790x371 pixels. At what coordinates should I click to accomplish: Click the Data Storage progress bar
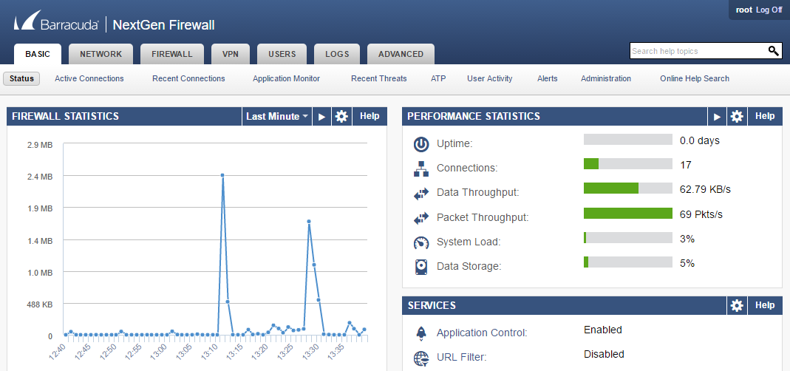(627, 262)
